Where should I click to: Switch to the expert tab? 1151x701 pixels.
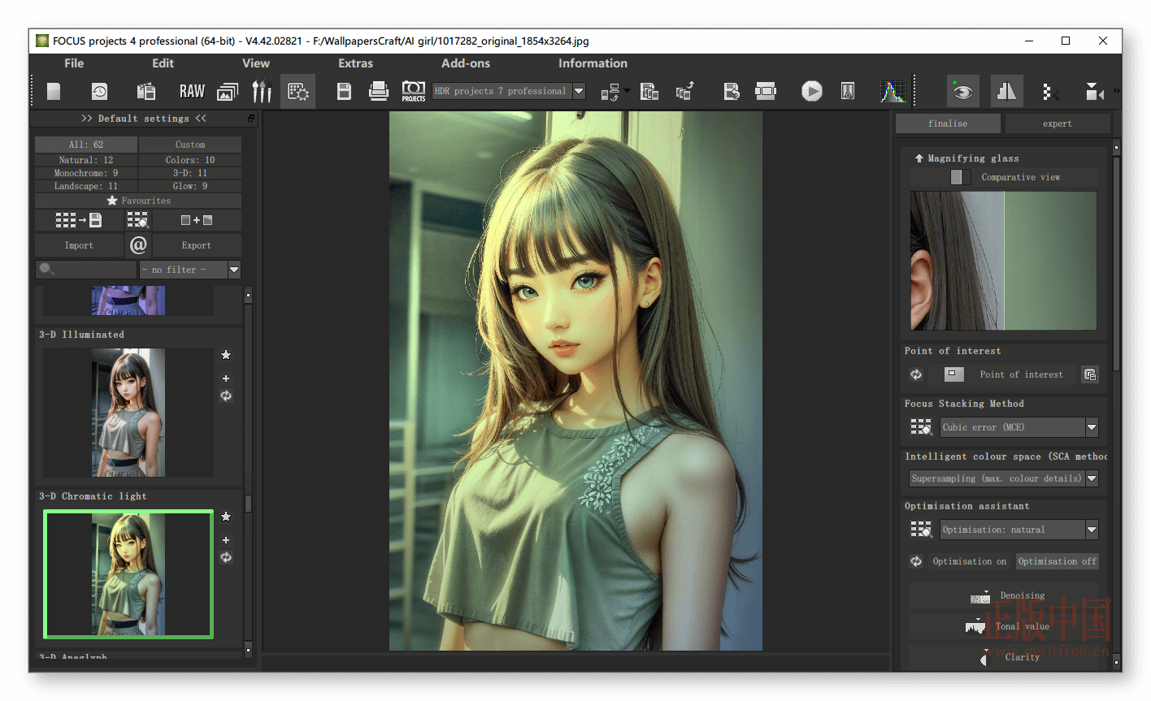1057,123
